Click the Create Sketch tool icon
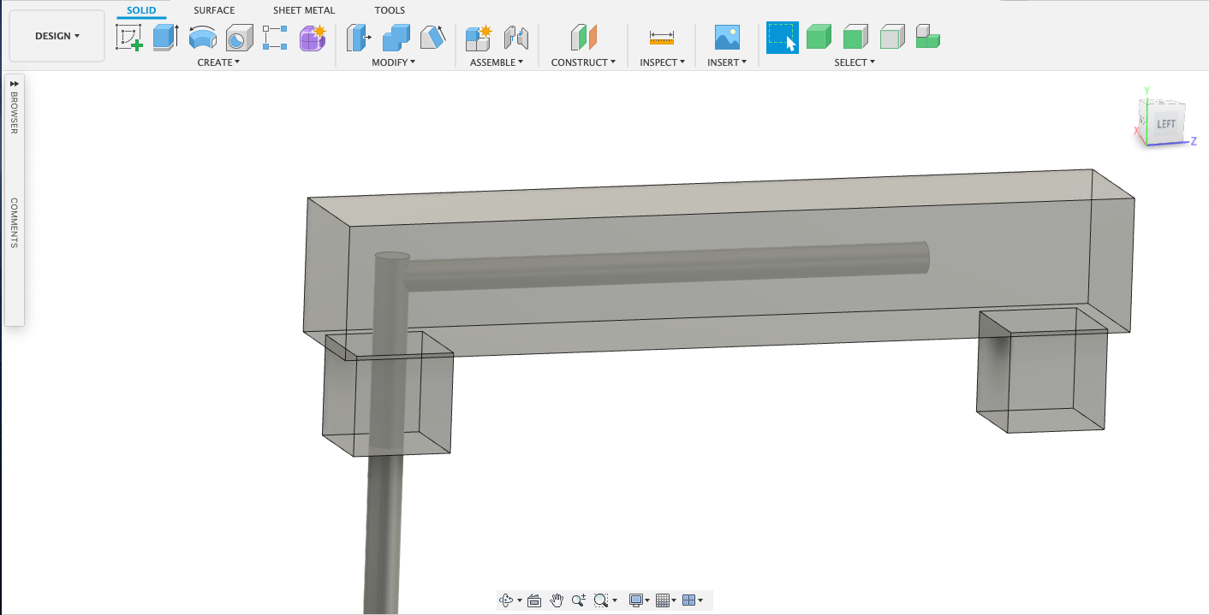Image resolution: width=1209 pixels, height=615 pixels. pos(129,38)
